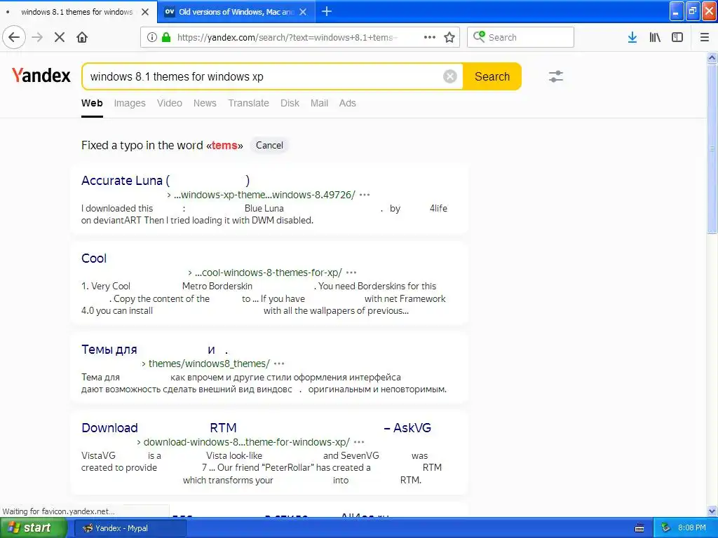The width and height of the screenshot is (718, 538).
Task: Close the 'Old versions of Windows' tab
Action: coord(303,12)
